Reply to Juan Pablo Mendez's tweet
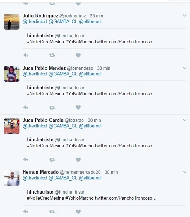190x217 pixels. pyautogui.click(x=26, y=107)
